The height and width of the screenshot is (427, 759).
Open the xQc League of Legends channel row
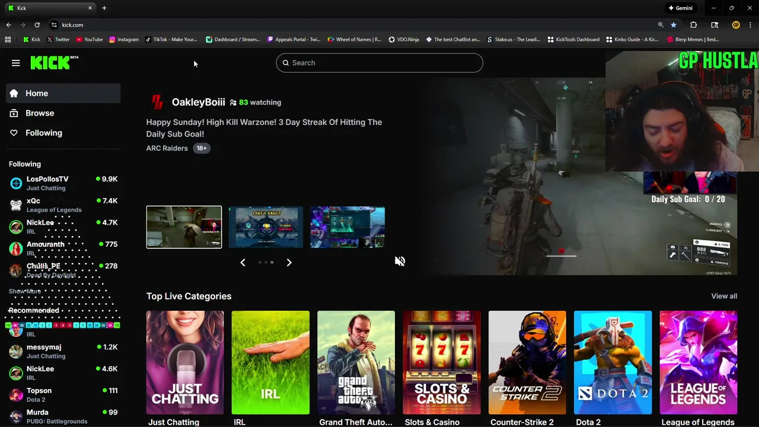pyautogui.click(x=63, y=205)
